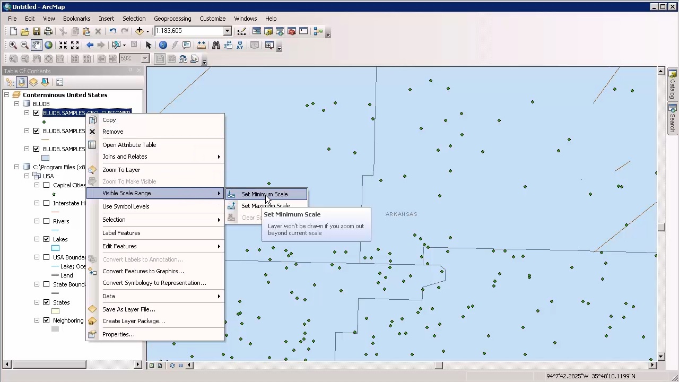679x382 pixels.
Task: Uncheck the States layer
Action: (x=46, y=302)
